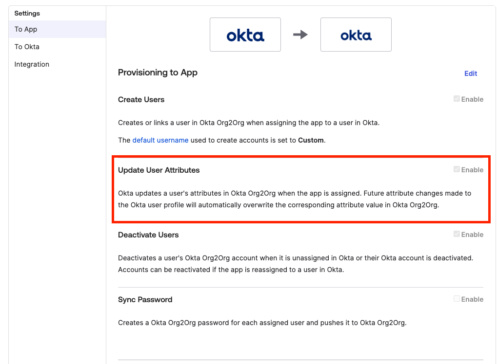Click the Deactivate Users section title
The width and height of the screenshot is (497, 364).
point(148,235)
